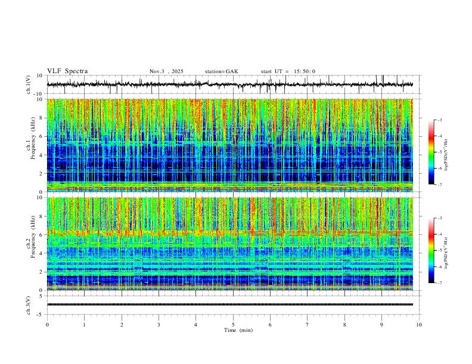Viewport: 472px width, 364px height.
Task: Click the "-3" label on upper color bar
Action: point(440,120)
